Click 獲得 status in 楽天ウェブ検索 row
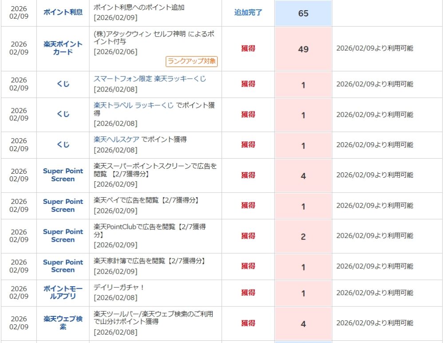This screenshot has width=444, height=343. (248, 323)
